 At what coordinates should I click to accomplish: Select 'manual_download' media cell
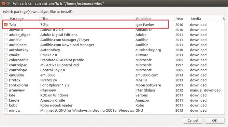[x=205, y=90]
